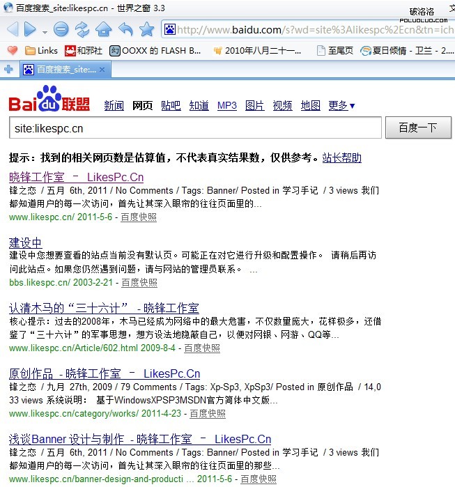Open the navigation history dropdown arrow
This screenshot has height=487, width=455.
point(45,31)
